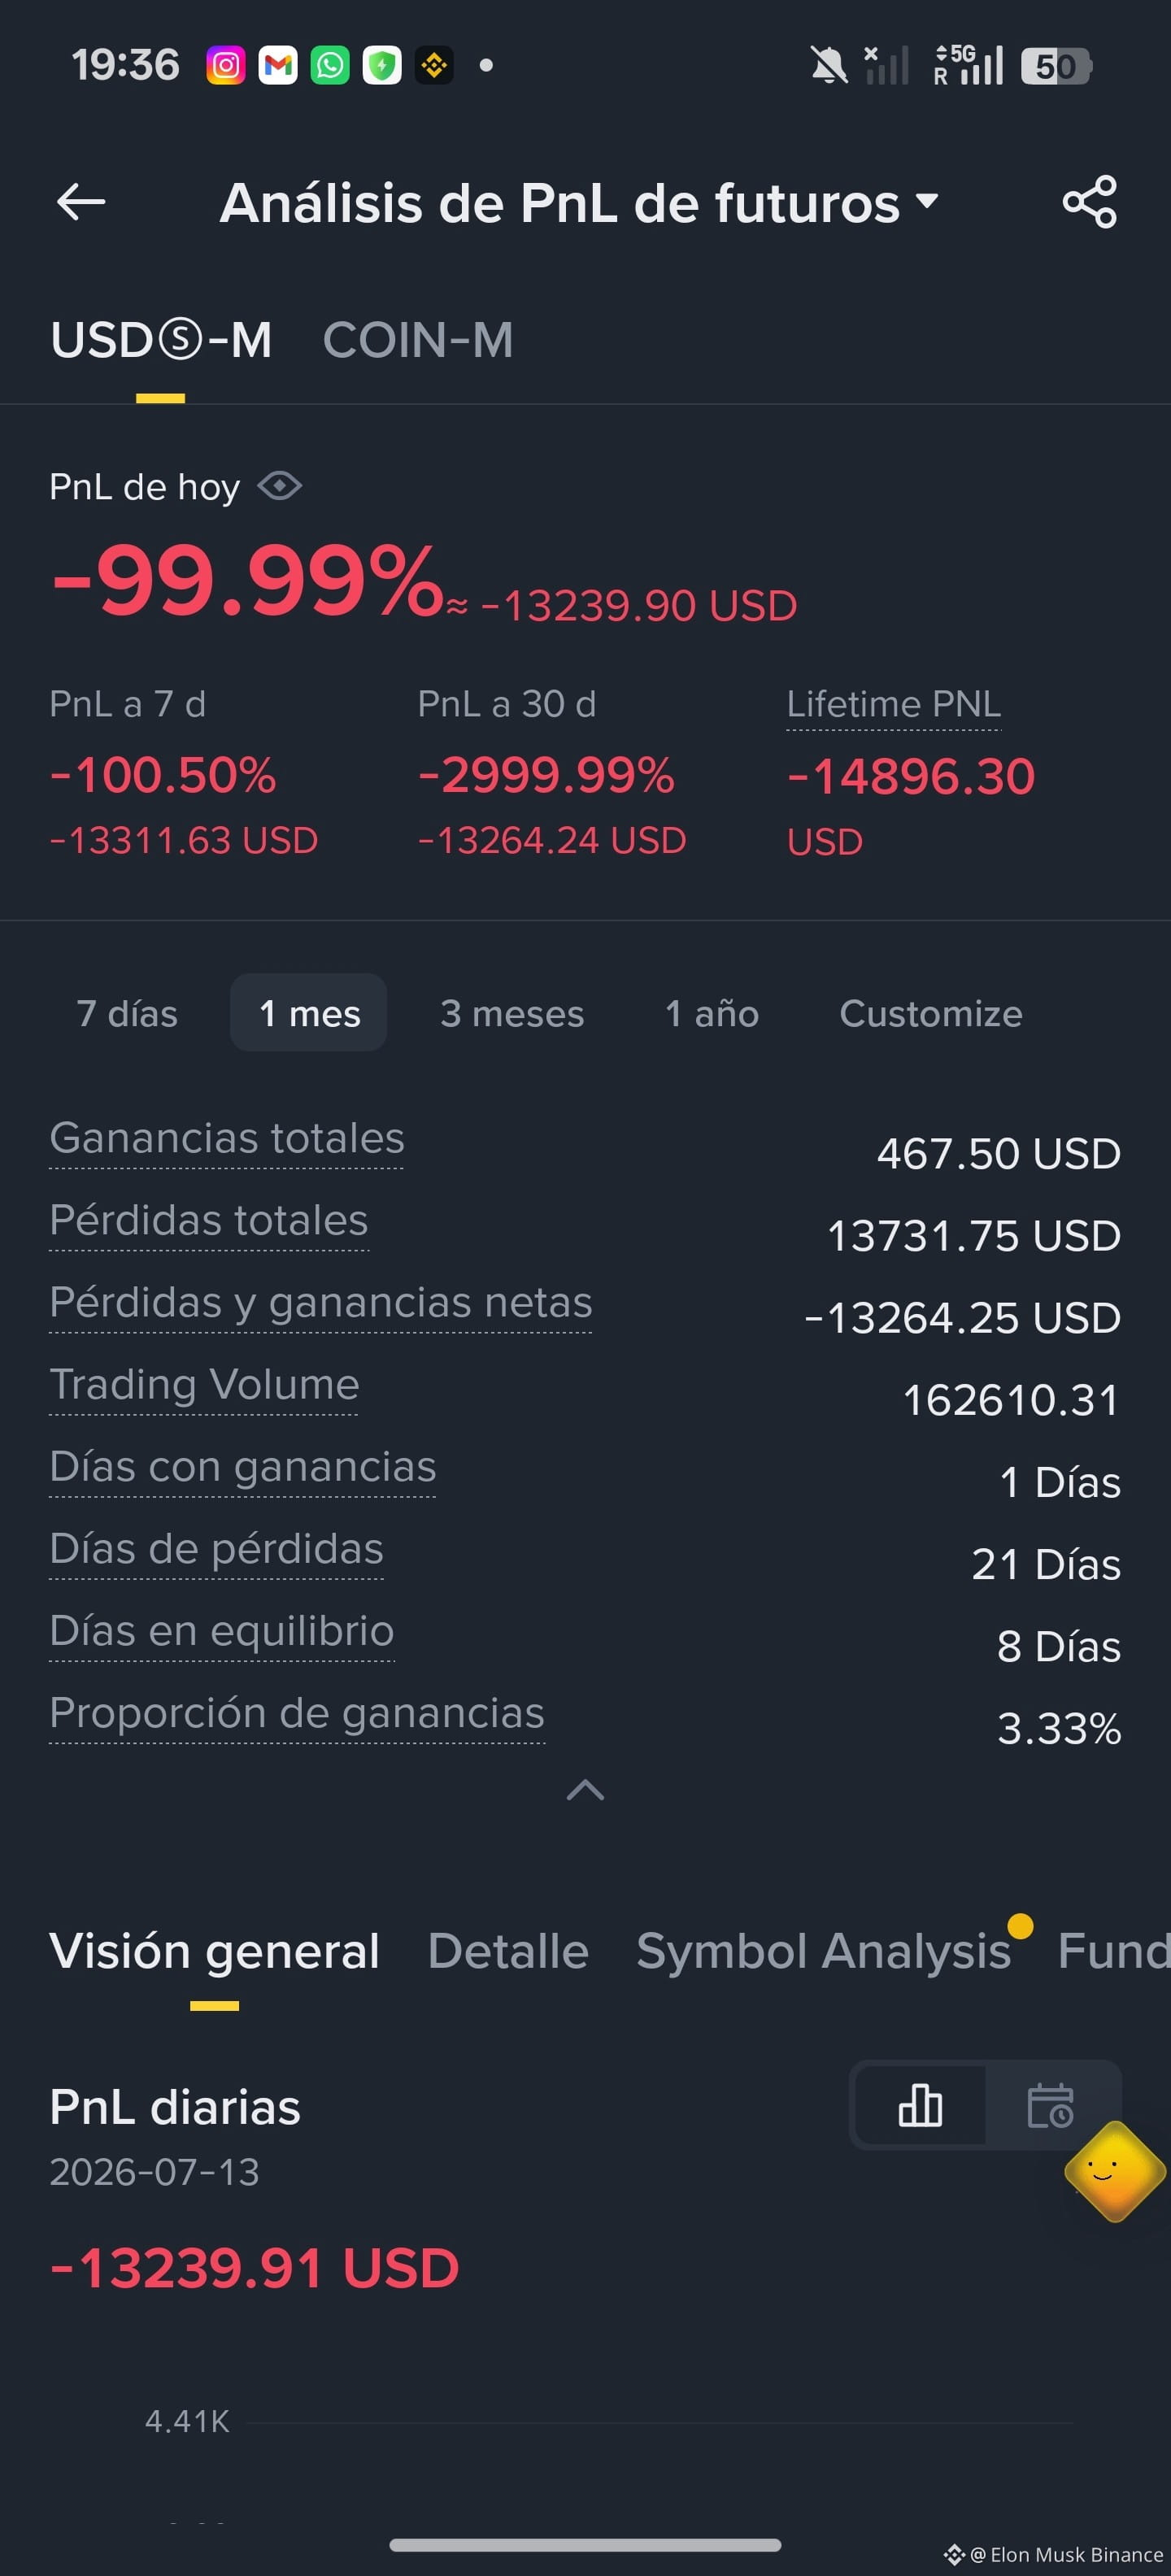Open the Gmail notification icon
The height and width of the screenshot is (2576, 1171).
[x=278, y=66]
